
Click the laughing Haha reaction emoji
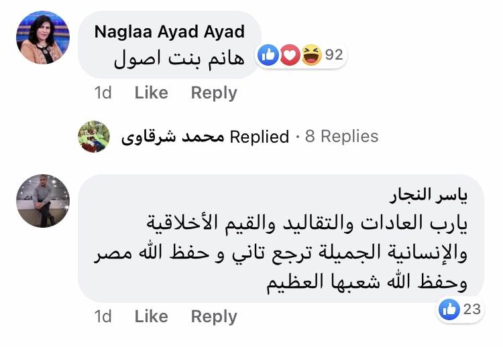[x=310, y=56]
